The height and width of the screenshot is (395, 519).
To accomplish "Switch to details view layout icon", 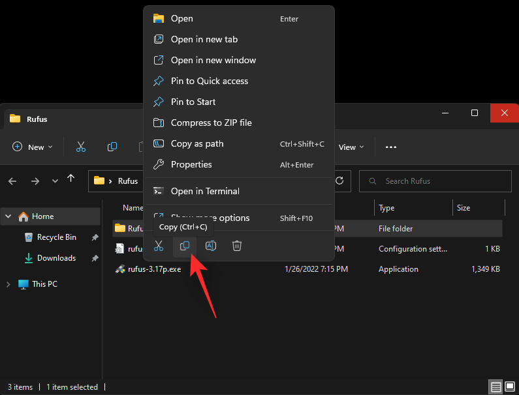I will tap(496, 387).
